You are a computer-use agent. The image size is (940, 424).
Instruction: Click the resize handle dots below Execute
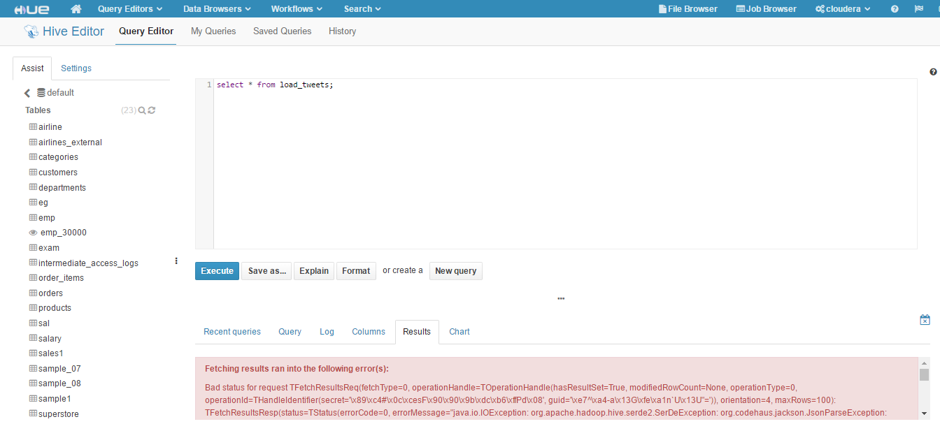(561, 298)
